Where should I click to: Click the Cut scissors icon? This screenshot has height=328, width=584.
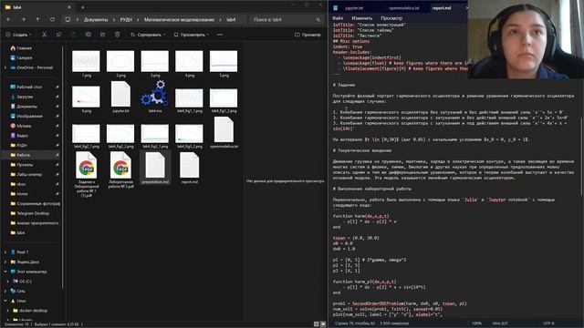(45, 35)
